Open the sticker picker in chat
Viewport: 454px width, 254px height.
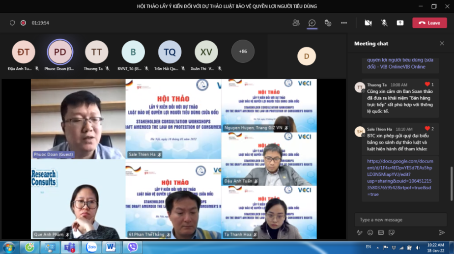392,232
